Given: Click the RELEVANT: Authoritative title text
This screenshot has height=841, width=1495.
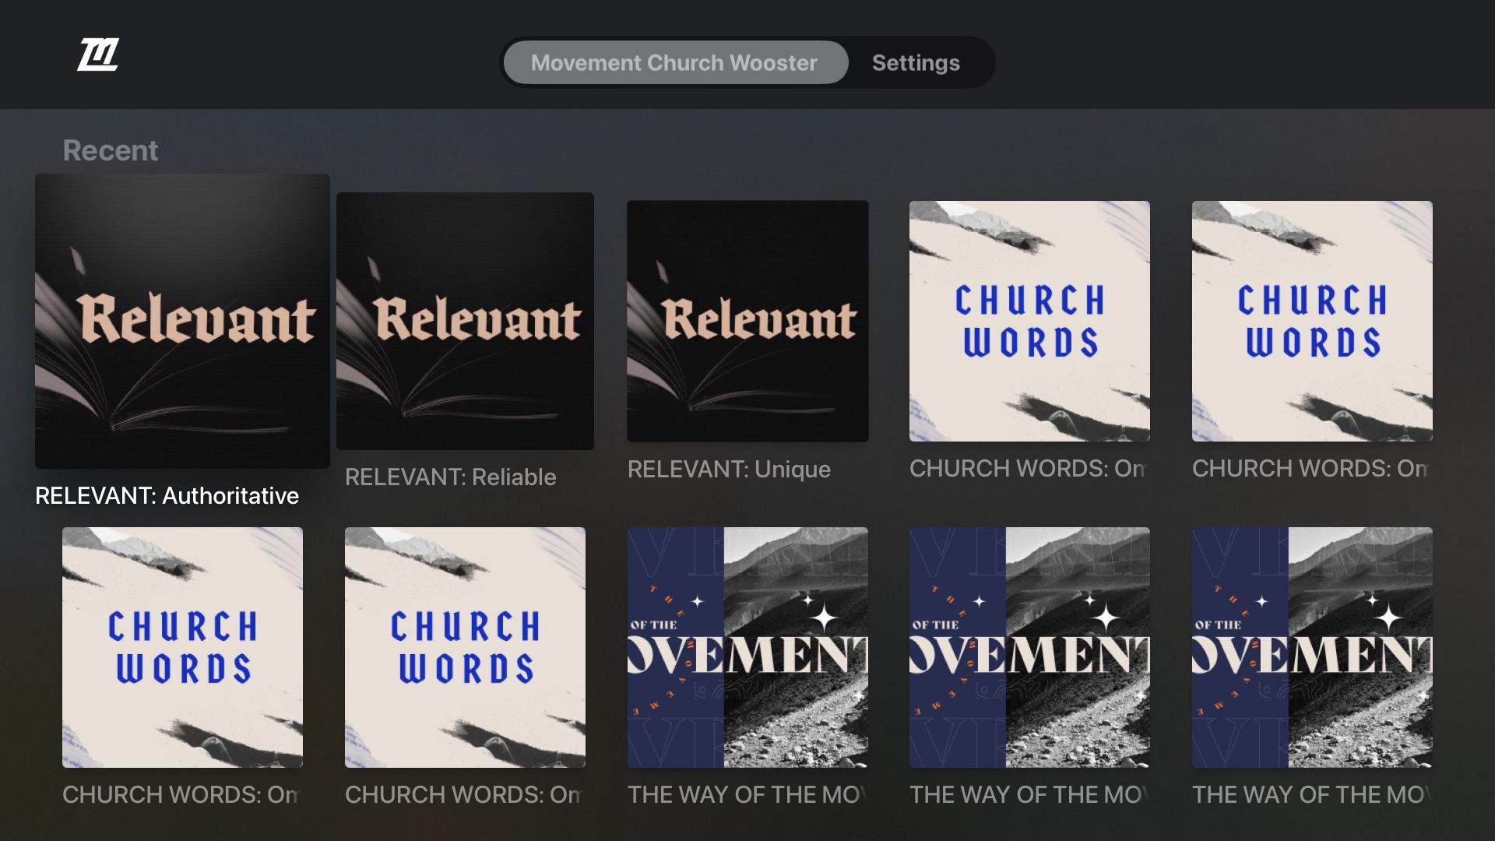Looking at the screenshot, I should (167, 496).
